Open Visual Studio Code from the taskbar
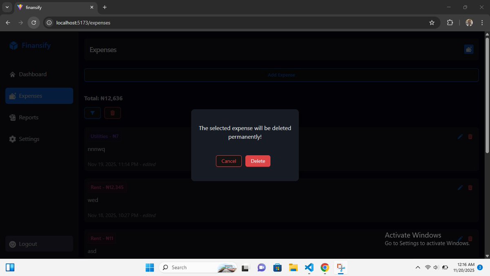The height and width of the screenshot is (276, 490). click(x=309, y=267)
